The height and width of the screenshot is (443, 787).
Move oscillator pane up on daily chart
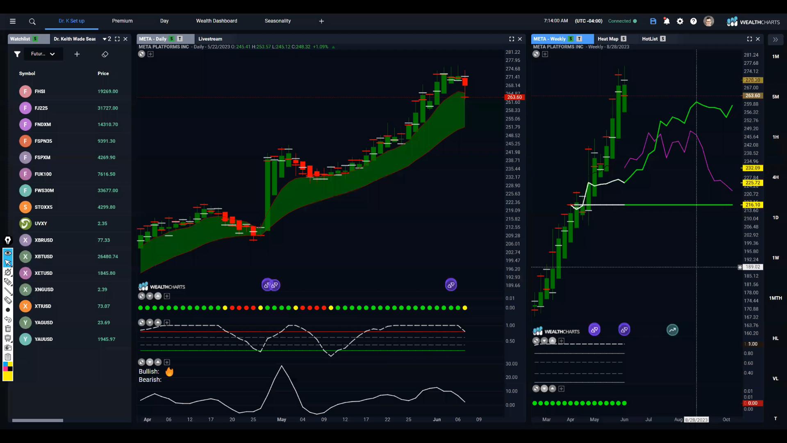tap(158, 323)
